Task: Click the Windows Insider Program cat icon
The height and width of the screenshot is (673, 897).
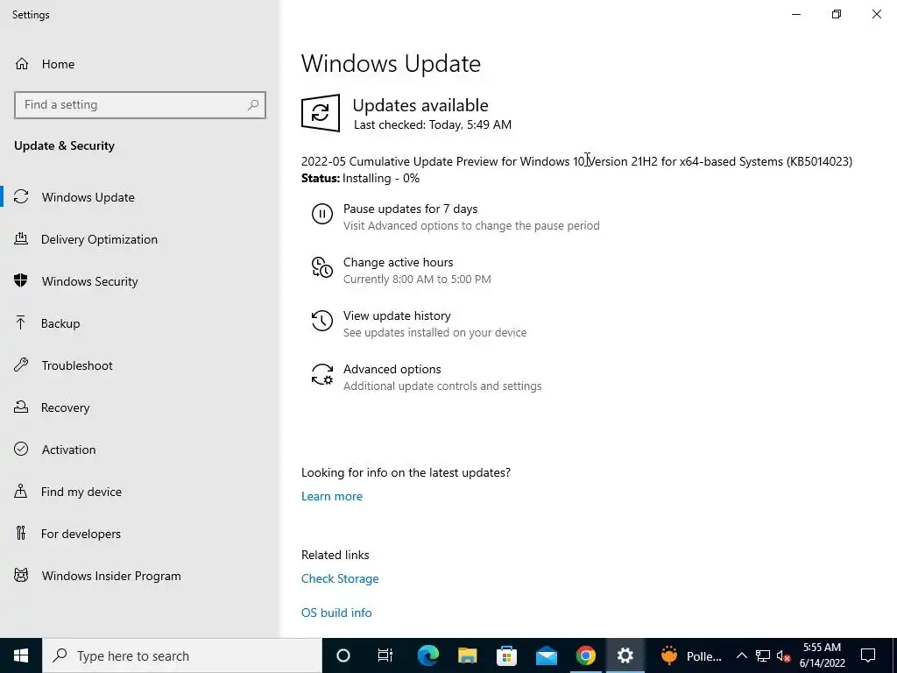Action: [x=21, y=576]
